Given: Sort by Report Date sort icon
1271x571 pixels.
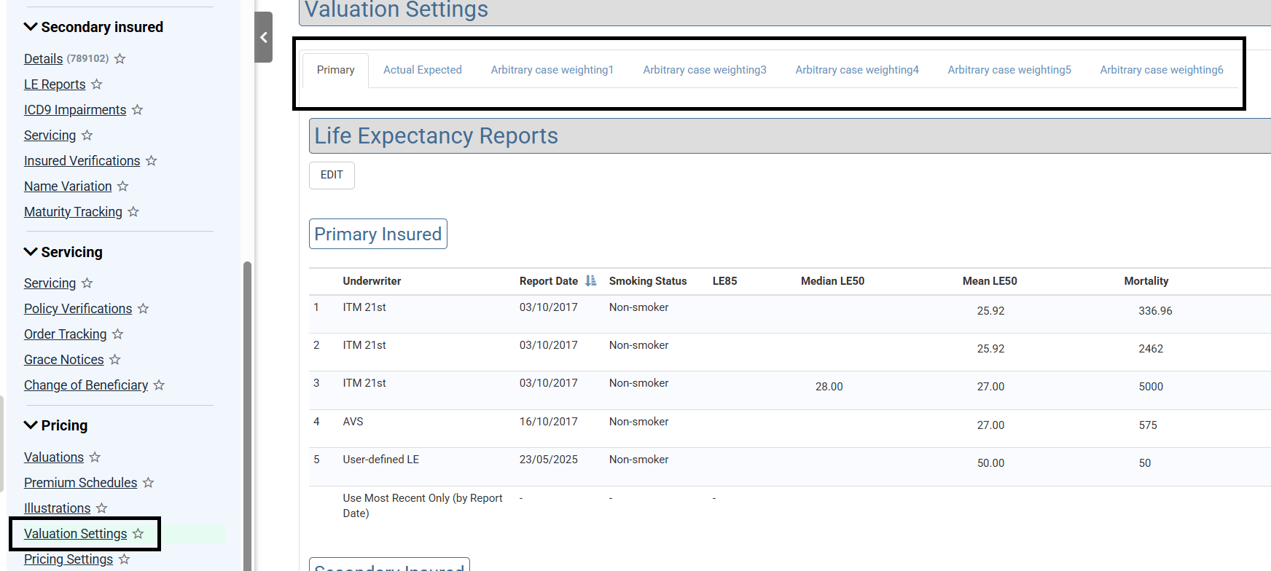Looking at the screenshot, I should [x=590, y=281].
